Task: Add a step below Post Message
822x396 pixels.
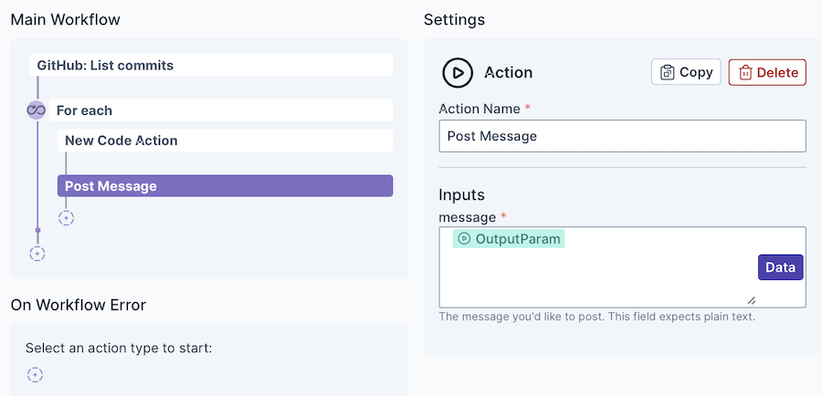Action: tap(66, 218)
